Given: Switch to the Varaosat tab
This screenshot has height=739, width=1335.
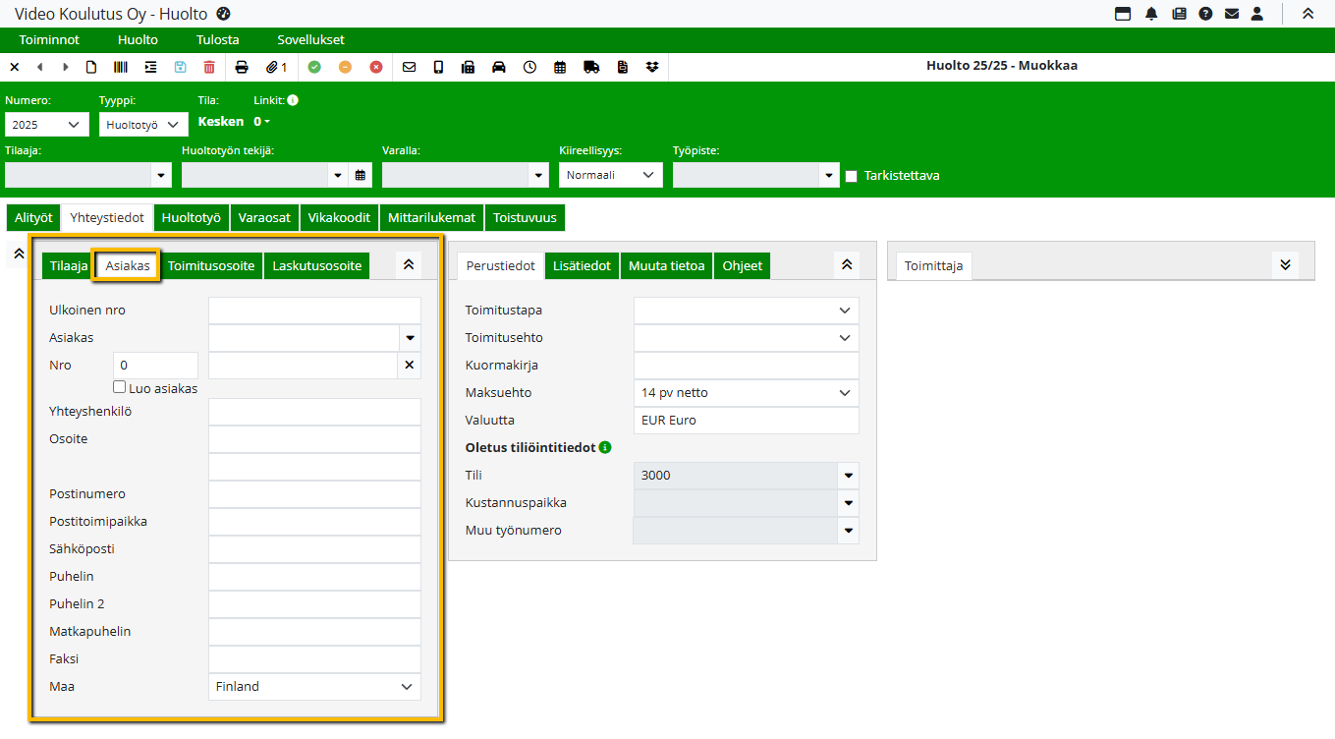Looking at the screenshot, I should (x=264, y=217).
